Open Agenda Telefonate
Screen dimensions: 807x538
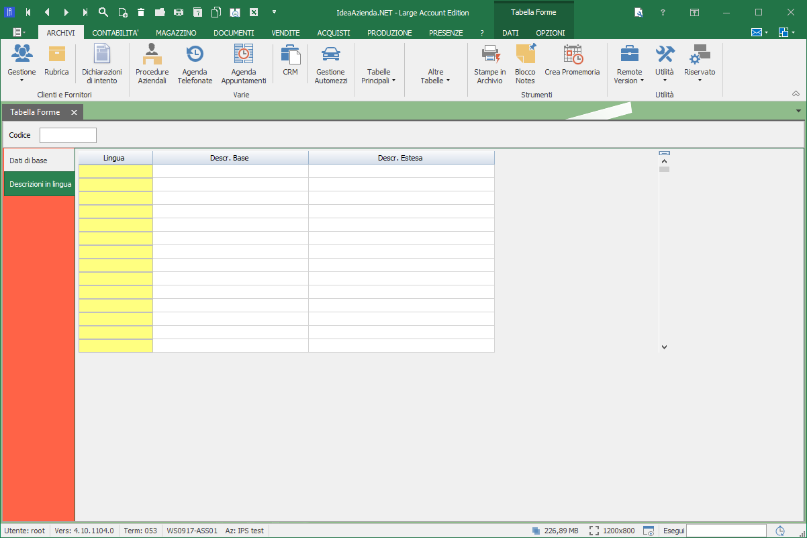pos(195,64)
